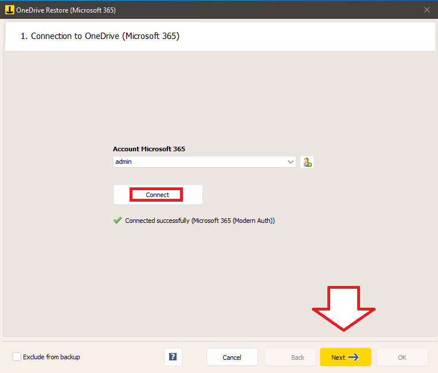Click the arrow icon on the Next button
The height and width of the screenshot is (373, 438).
[353, 358]
